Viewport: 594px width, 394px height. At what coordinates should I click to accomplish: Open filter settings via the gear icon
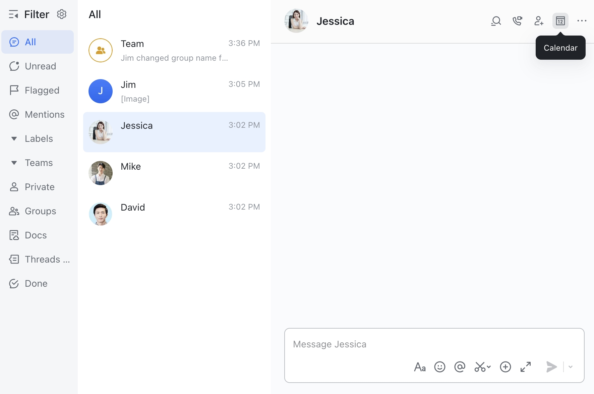[62, 14]
